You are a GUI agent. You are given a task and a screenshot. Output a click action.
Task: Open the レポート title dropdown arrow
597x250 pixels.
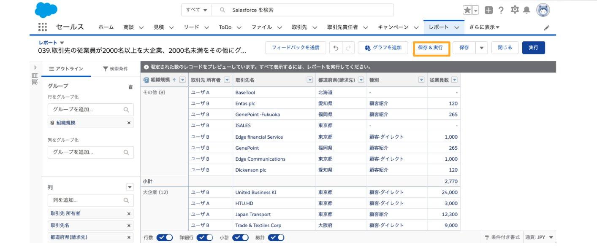click(x=62, y=43)
